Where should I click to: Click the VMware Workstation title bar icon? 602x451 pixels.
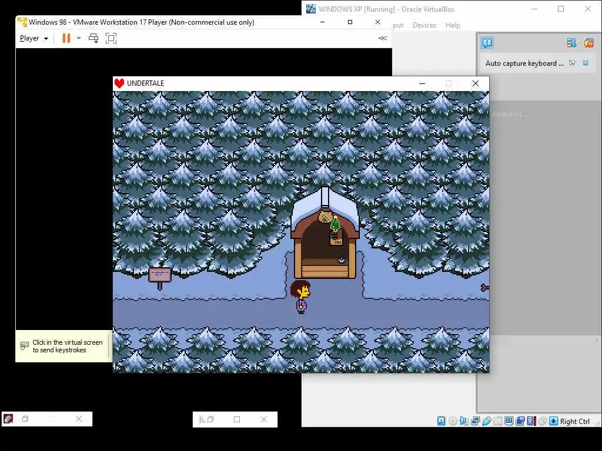22,22
